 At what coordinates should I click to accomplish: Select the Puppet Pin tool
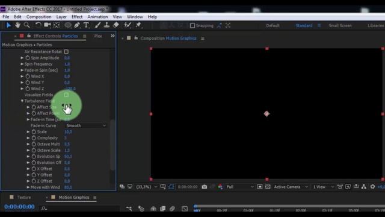tap(138, 25)
